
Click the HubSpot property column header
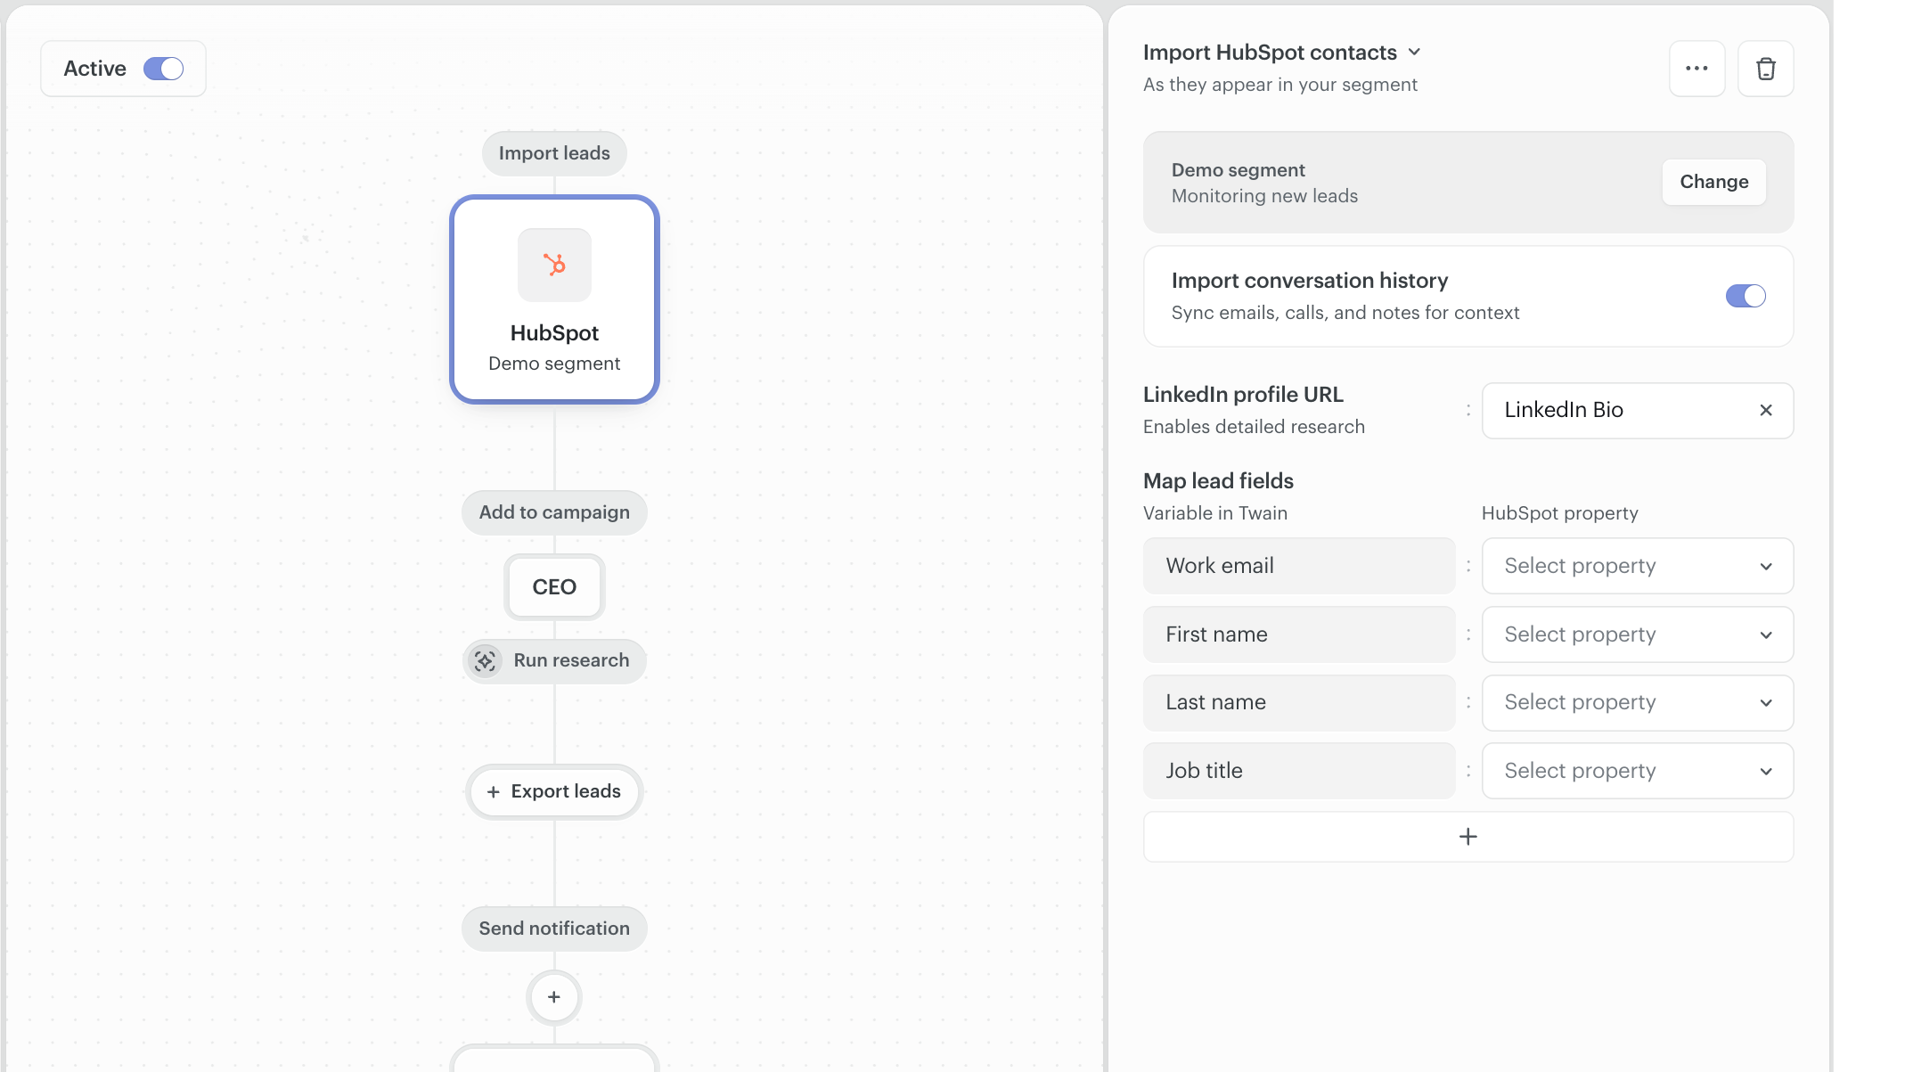click(1559, 513)
